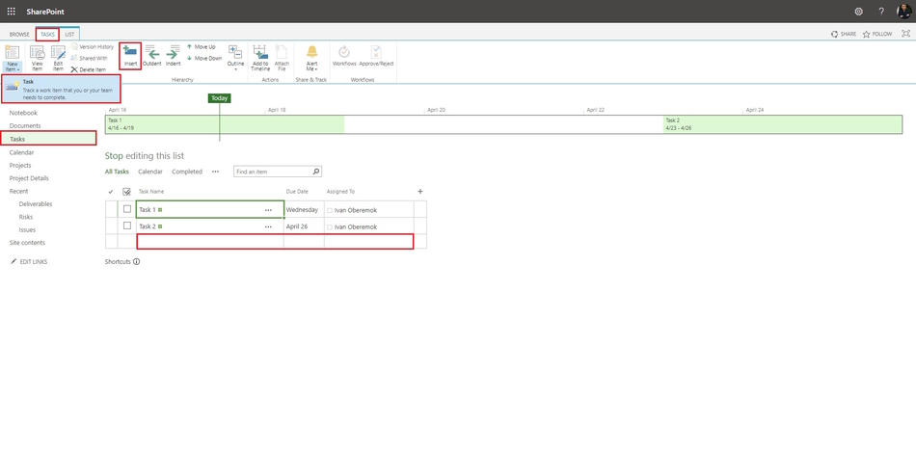The image size is (916, 451).
Task: Open Site contents in the left navigation
Action: click(27, 243)
